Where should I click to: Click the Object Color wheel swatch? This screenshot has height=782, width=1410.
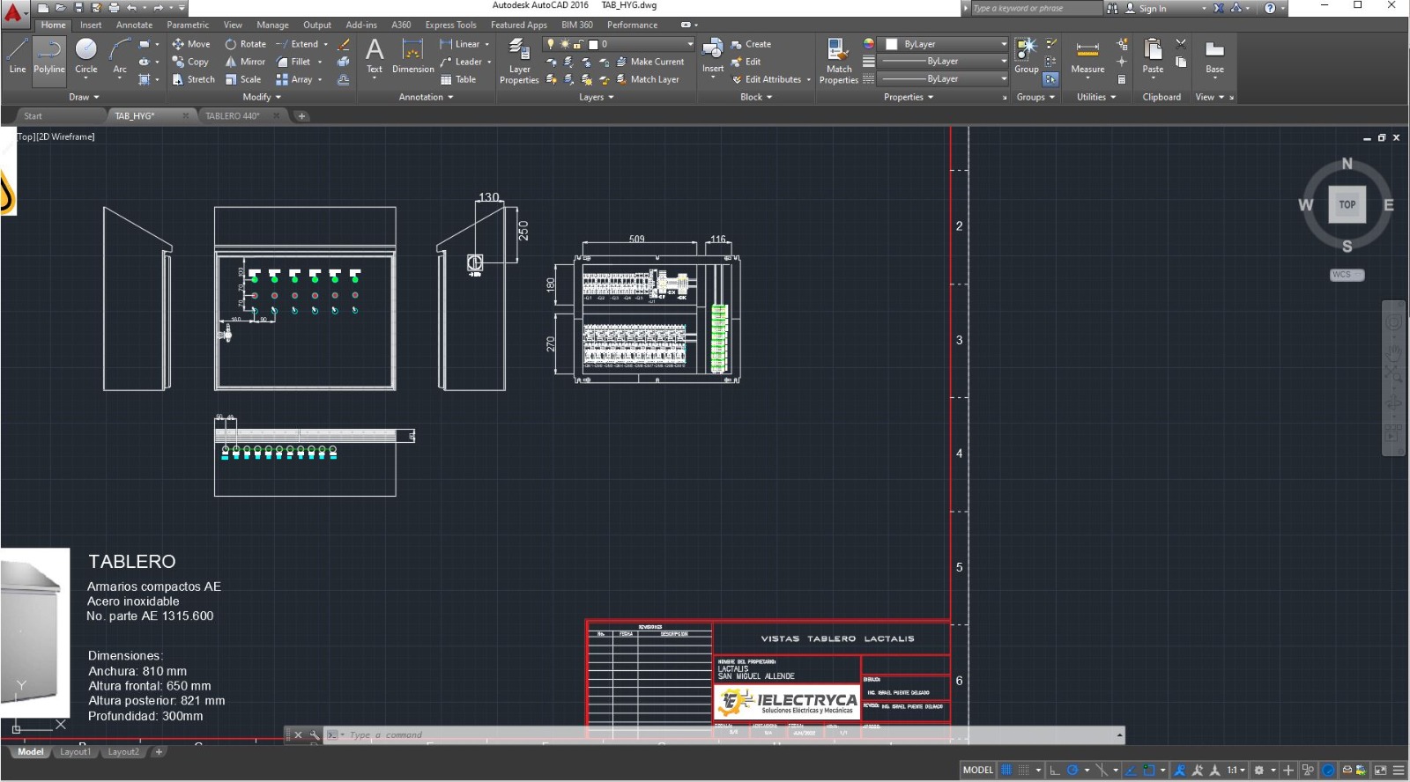coord(869,44)
